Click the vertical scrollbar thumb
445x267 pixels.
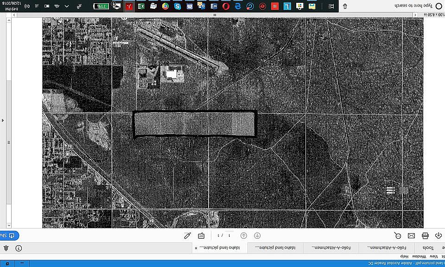click(9, 142)
